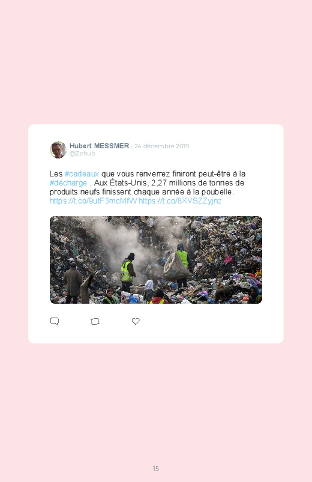Click the 24 décembre 2019 timestamp
Screen dimensions: 312x482
click(x=161, y=146)
